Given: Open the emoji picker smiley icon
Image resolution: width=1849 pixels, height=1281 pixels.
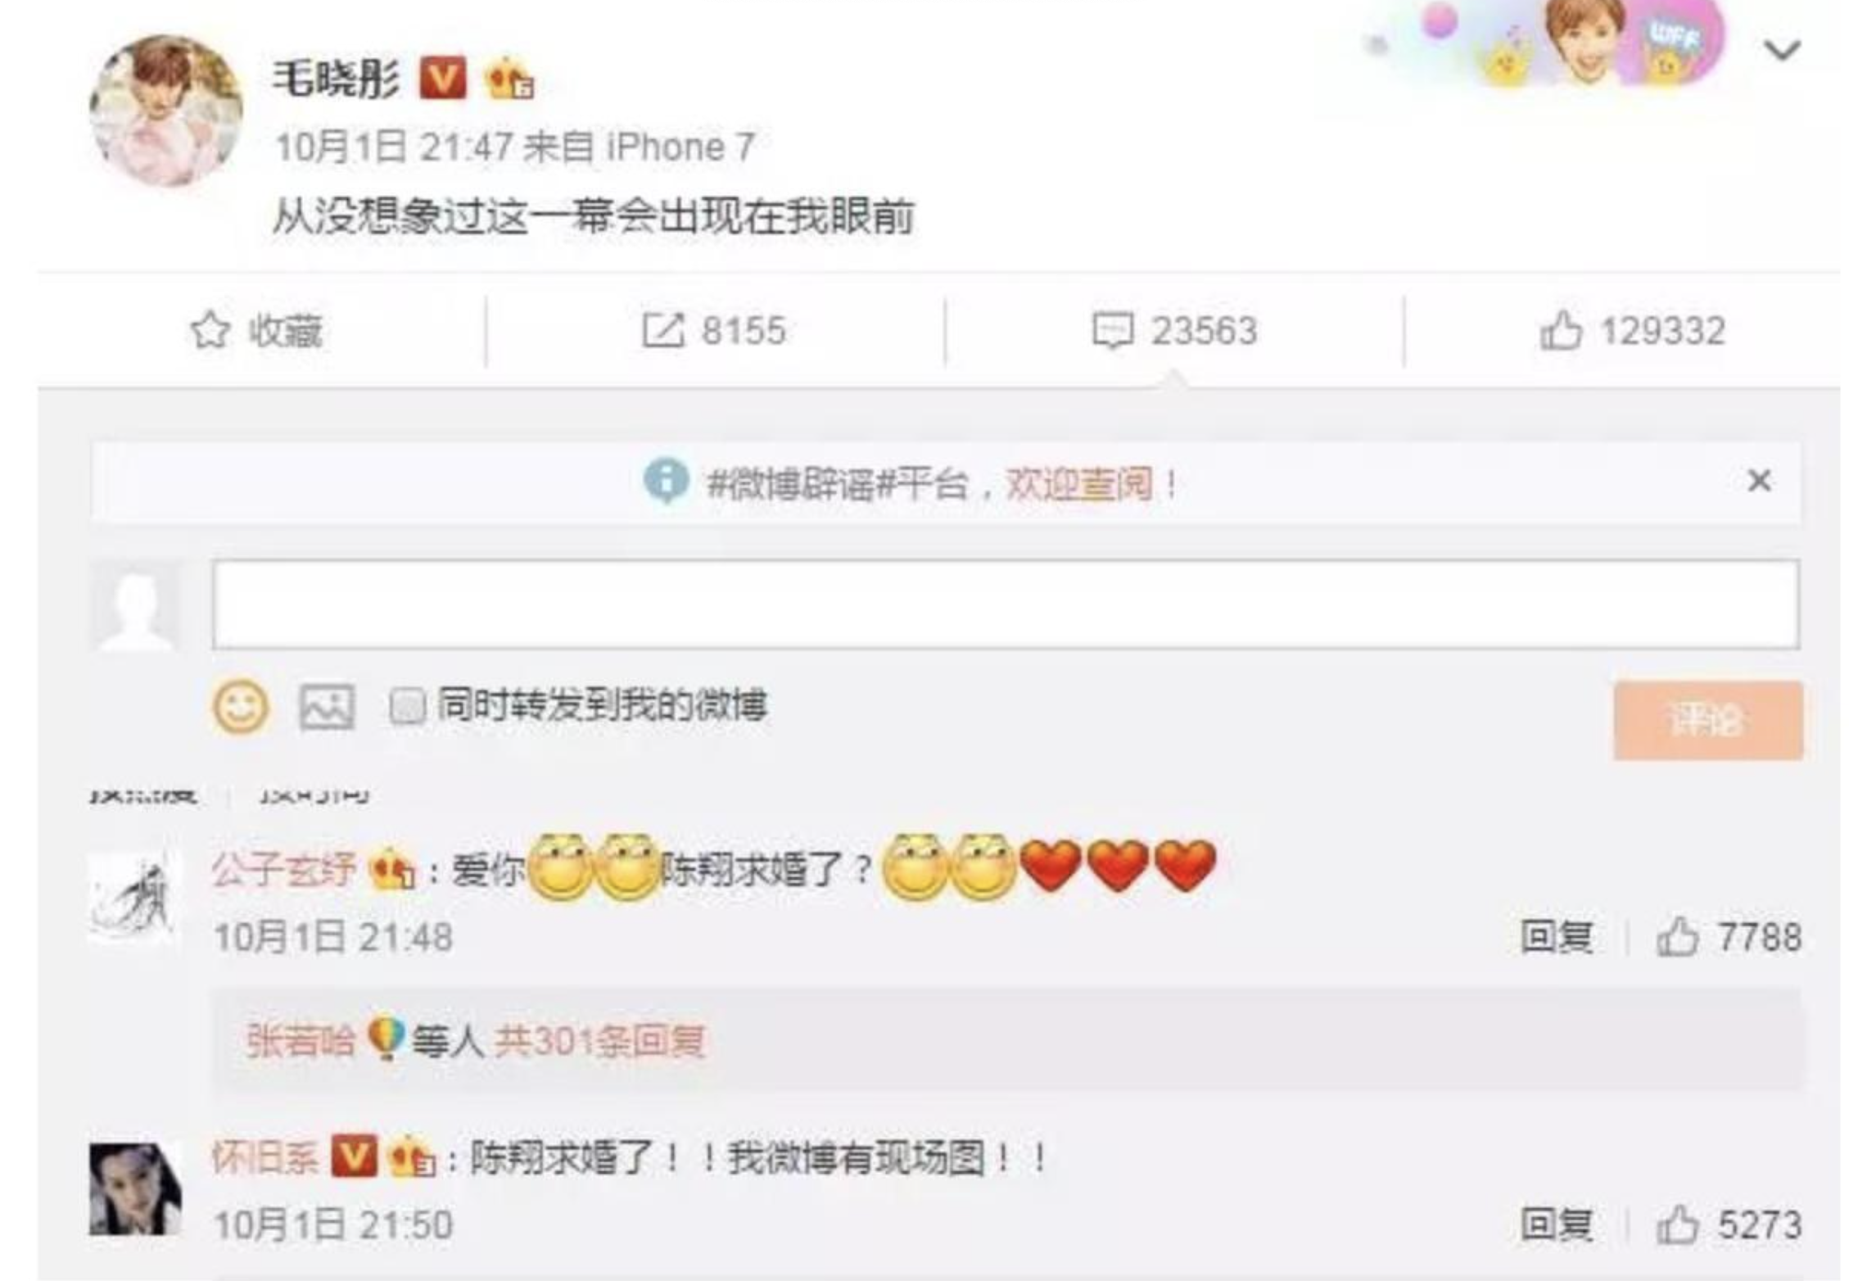Looking at the screenshot, I should pyautogui.click(x=240, y=706).
